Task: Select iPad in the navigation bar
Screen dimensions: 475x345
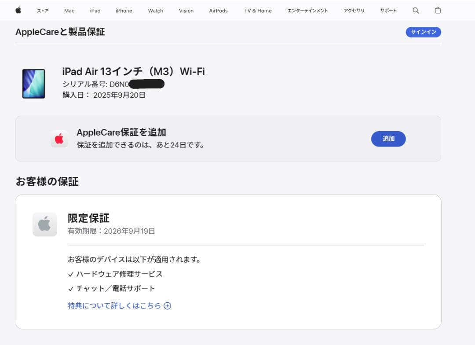Action: point(95,11)
